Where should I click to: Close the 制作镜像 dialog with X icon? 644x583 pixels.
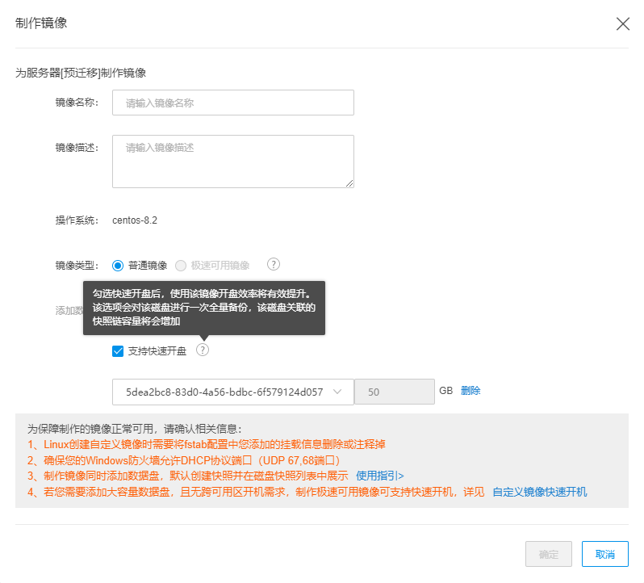(623, 24)
